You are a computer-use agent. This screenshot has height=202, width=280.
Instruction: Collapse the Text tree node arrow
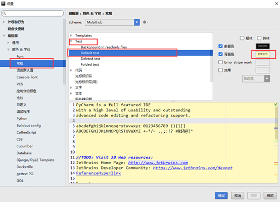(x=71, y=42)
